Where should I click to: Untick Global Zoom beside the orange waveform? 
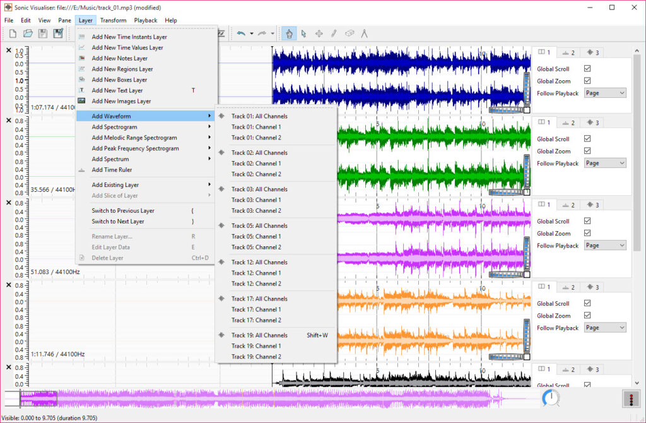point(587,316)
